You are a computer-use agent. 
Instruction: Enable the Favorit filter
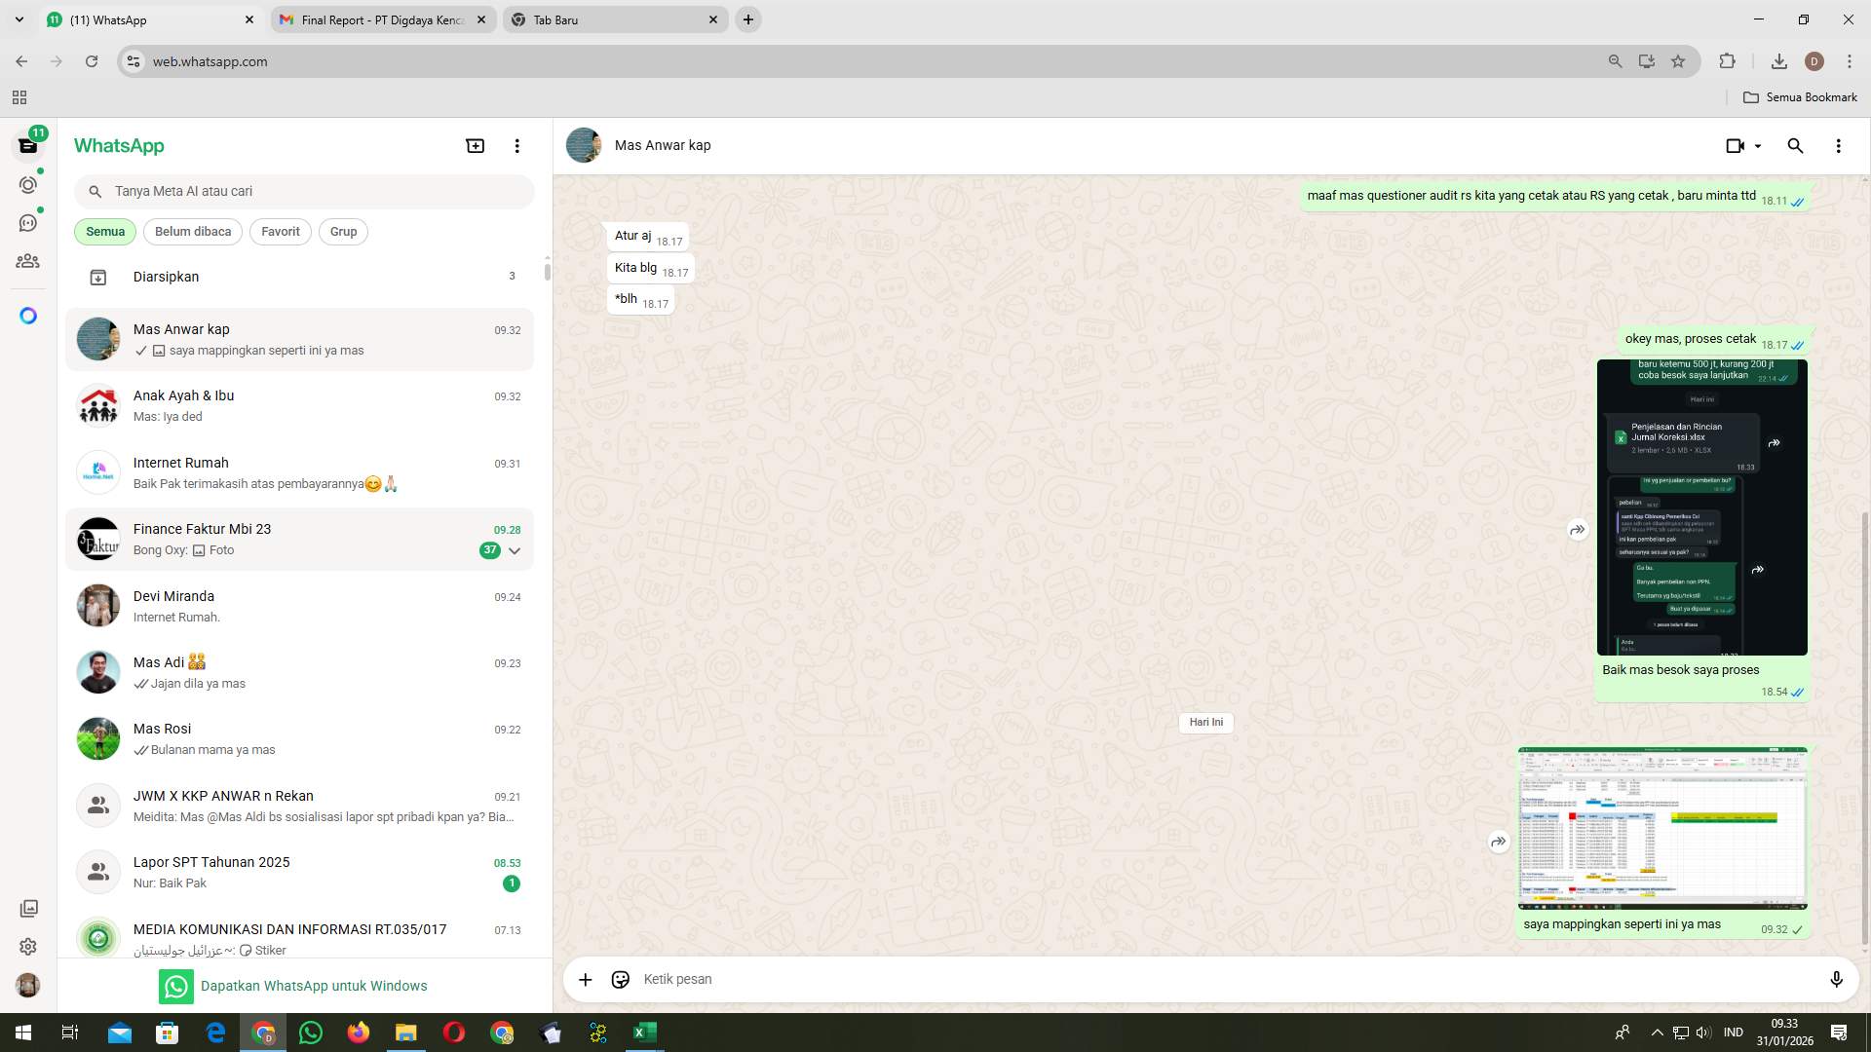(280, 231)
